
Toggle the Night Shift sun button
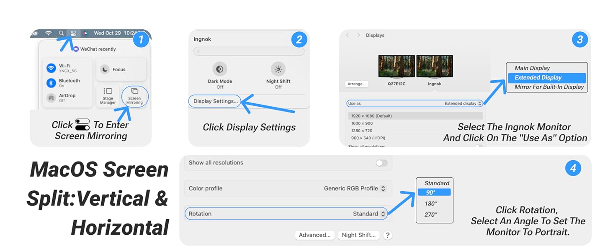pos(278,69)
